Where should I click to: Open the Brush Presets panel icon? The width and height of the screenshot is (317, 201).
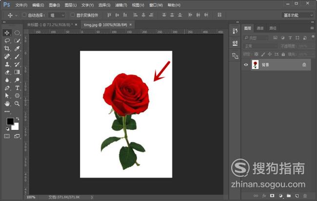pyautogui.click(x=235, y=55)
